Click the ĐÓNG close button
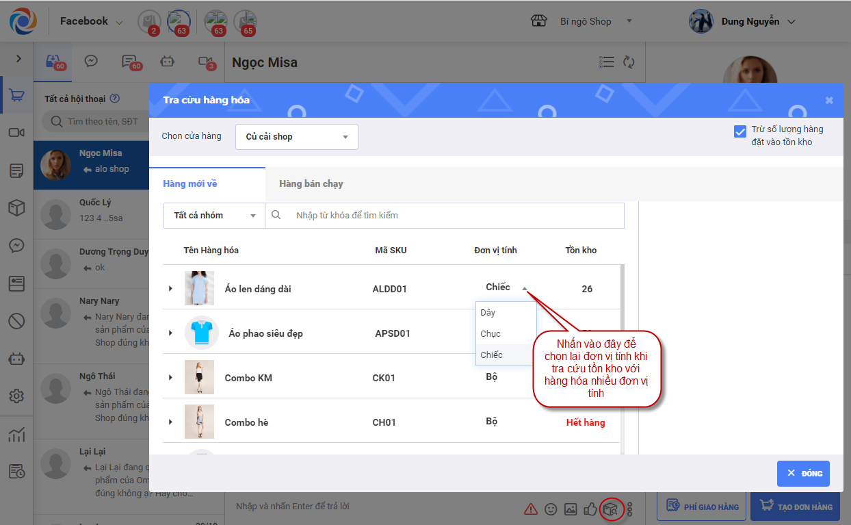851x525 pixels. point(803,474)
